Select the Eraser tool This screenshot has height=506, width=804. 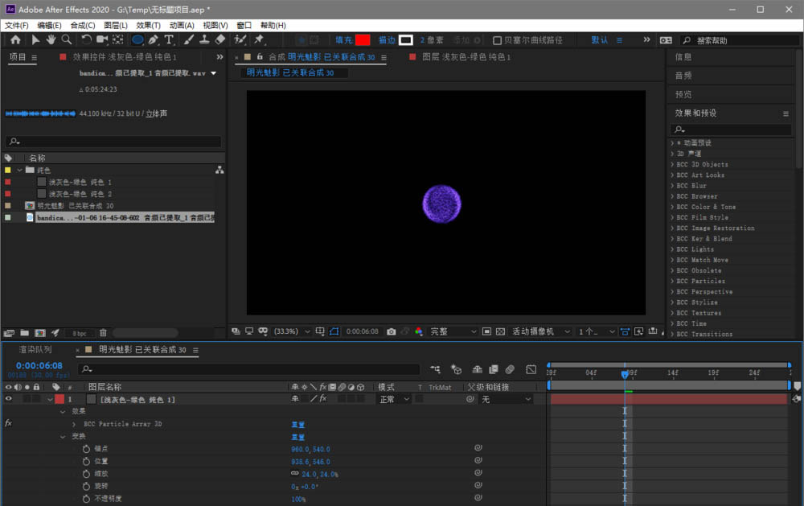coord(220,39)
